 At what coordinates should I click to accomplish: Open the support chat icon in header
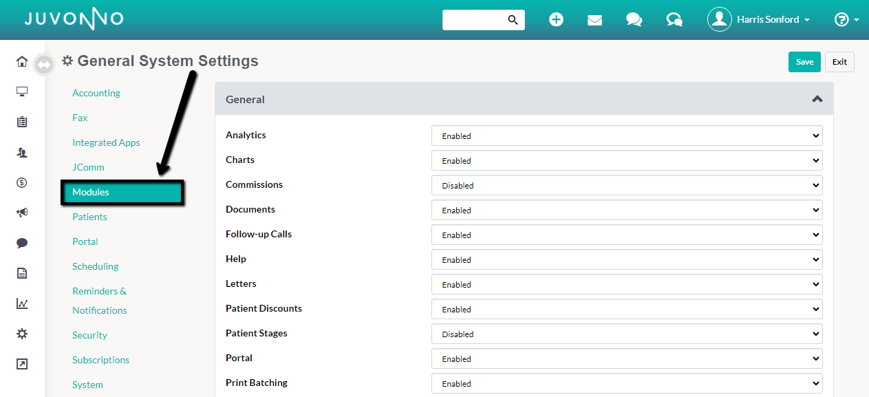click(x=674, y=20)
